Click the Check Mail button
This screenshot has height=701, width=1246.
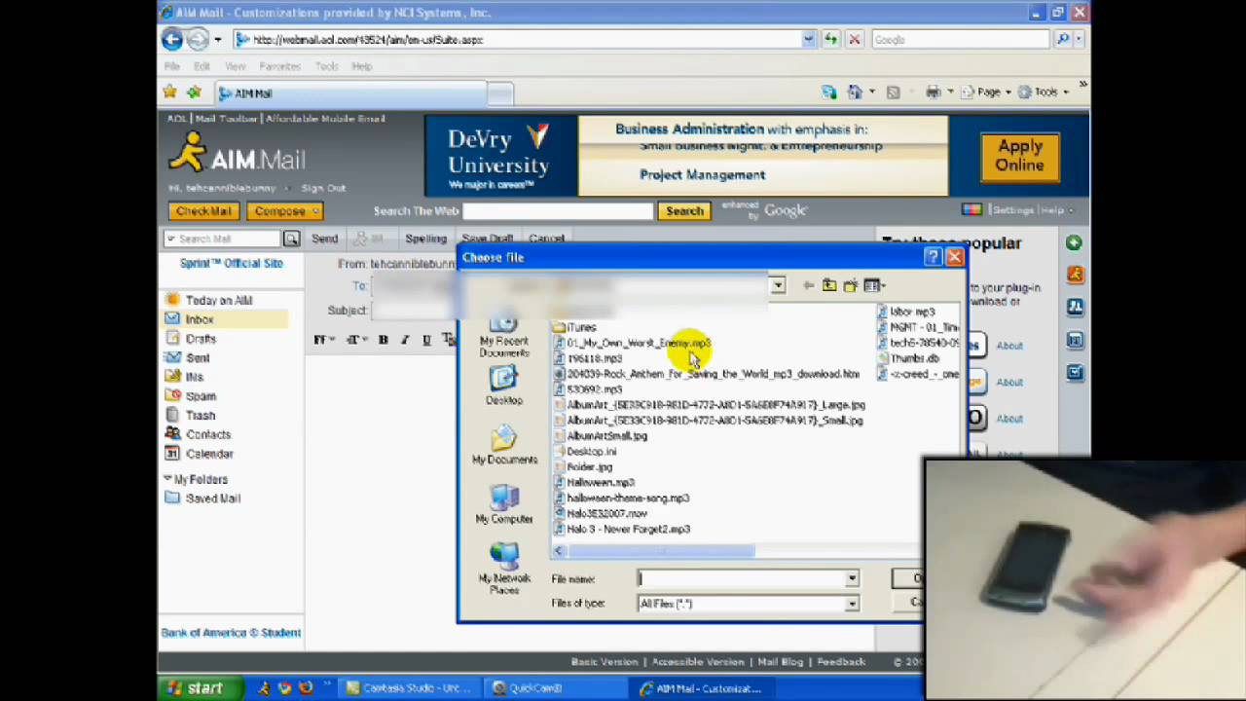pyautogui.click(x=203, y=211)
